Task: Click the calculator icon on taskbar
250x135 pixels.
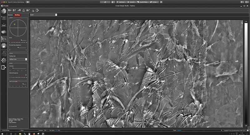Action: click(x=29, y=134)
